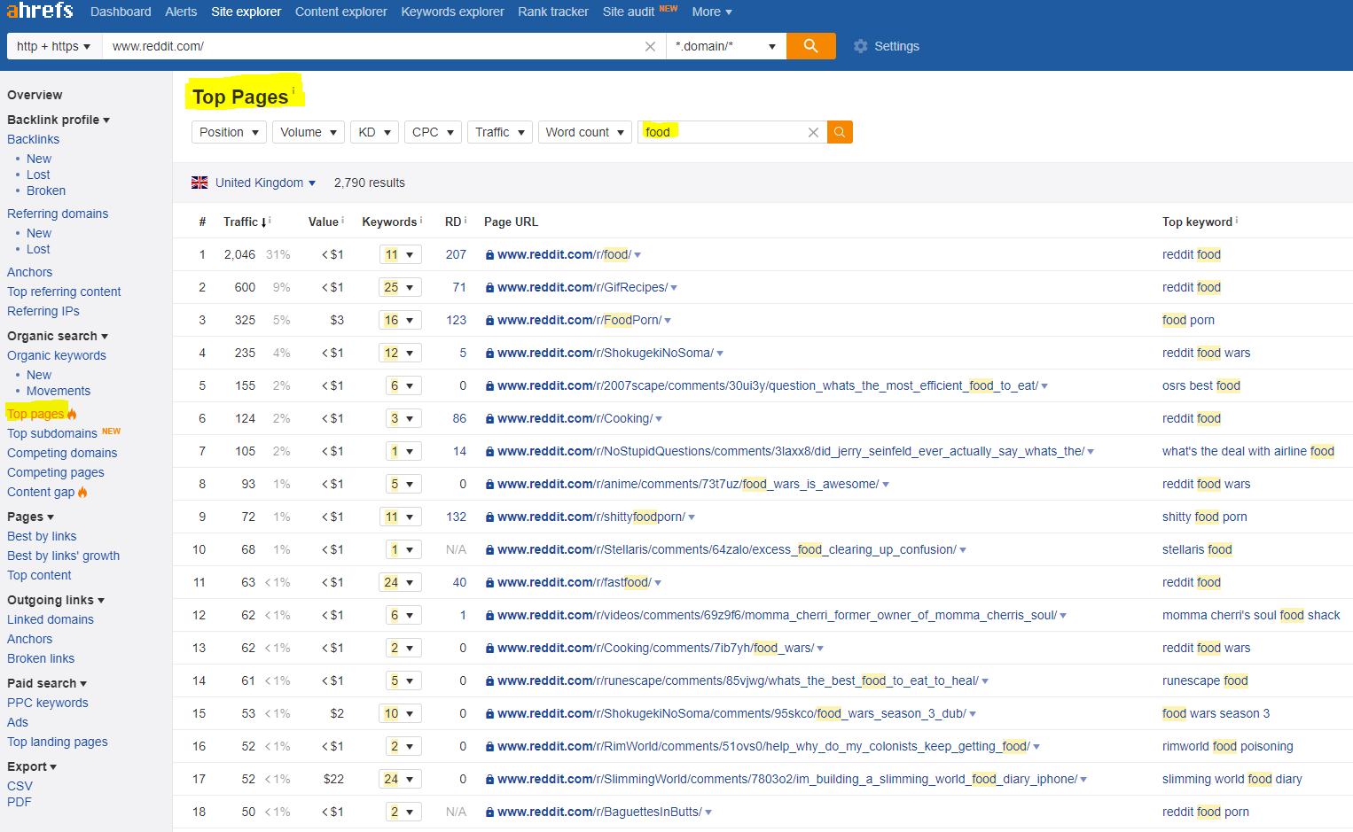Click the ahrefs logo
This screenshot has height=832, width=1353.
39,11
